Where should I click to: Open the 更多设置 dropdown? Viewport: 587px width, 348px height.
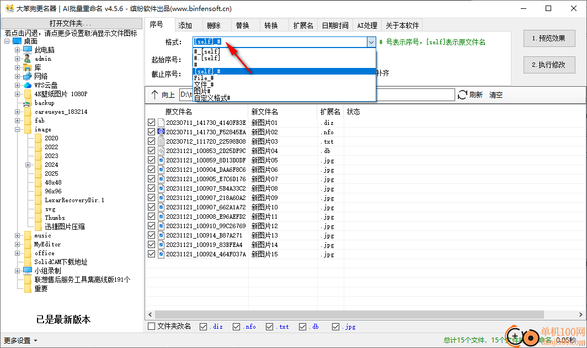(x=20, y=340)
